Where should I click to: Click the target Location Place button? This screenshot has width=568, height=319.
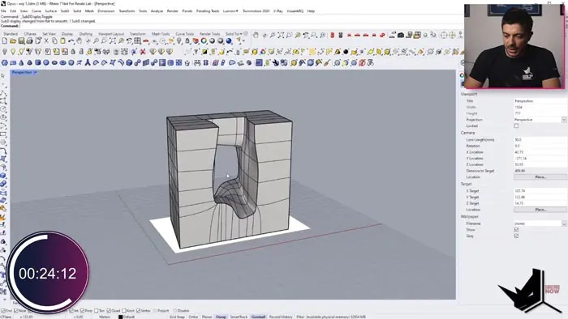(x=540, y=210)
